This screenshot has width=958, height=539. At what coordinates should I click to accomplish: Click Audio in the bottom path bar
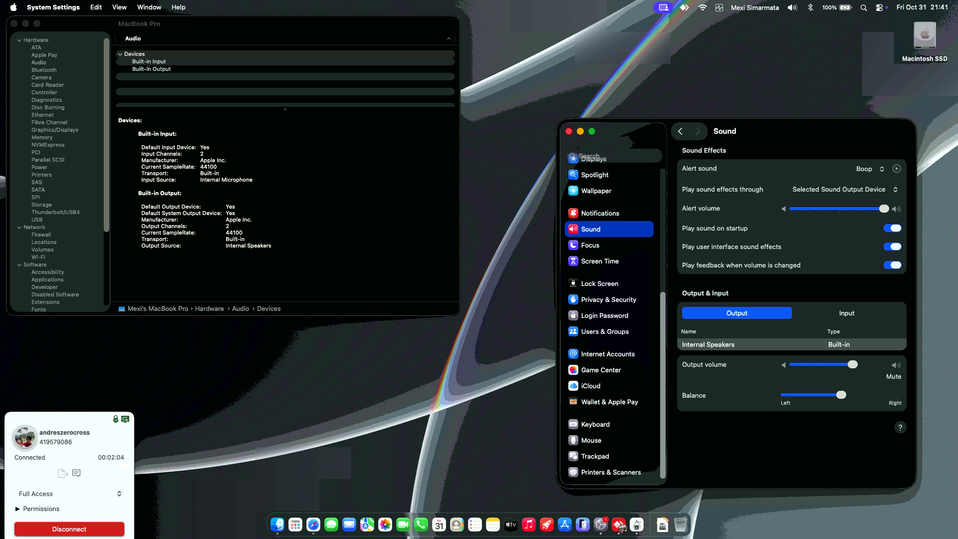click(x=240, y=308)
